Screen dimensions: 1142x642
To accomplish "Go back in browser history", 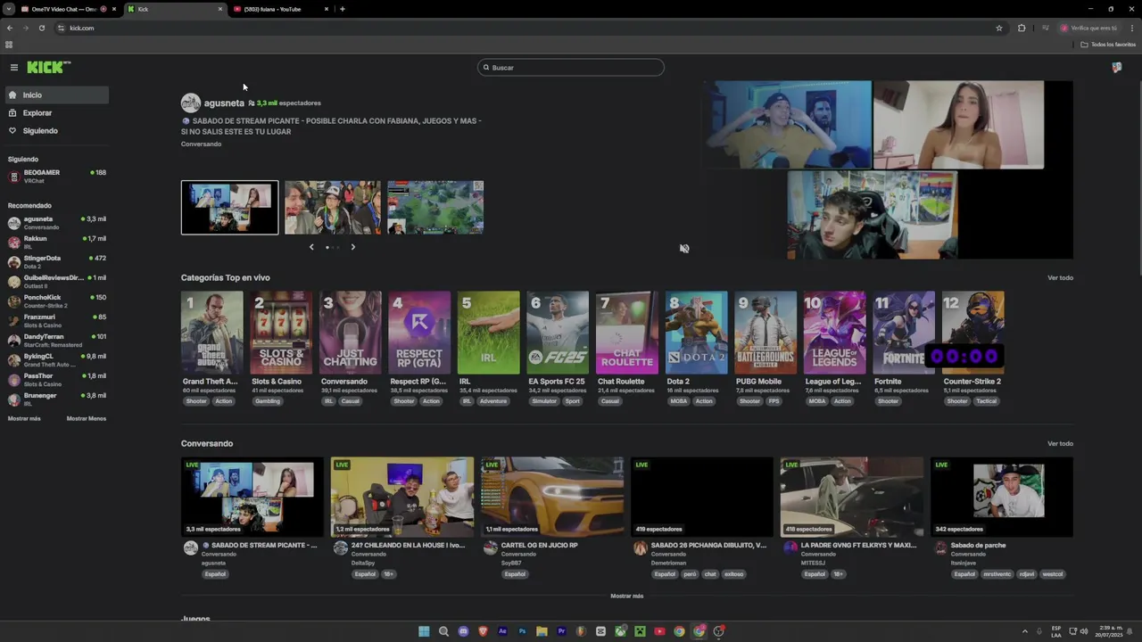I will point(9,28).
